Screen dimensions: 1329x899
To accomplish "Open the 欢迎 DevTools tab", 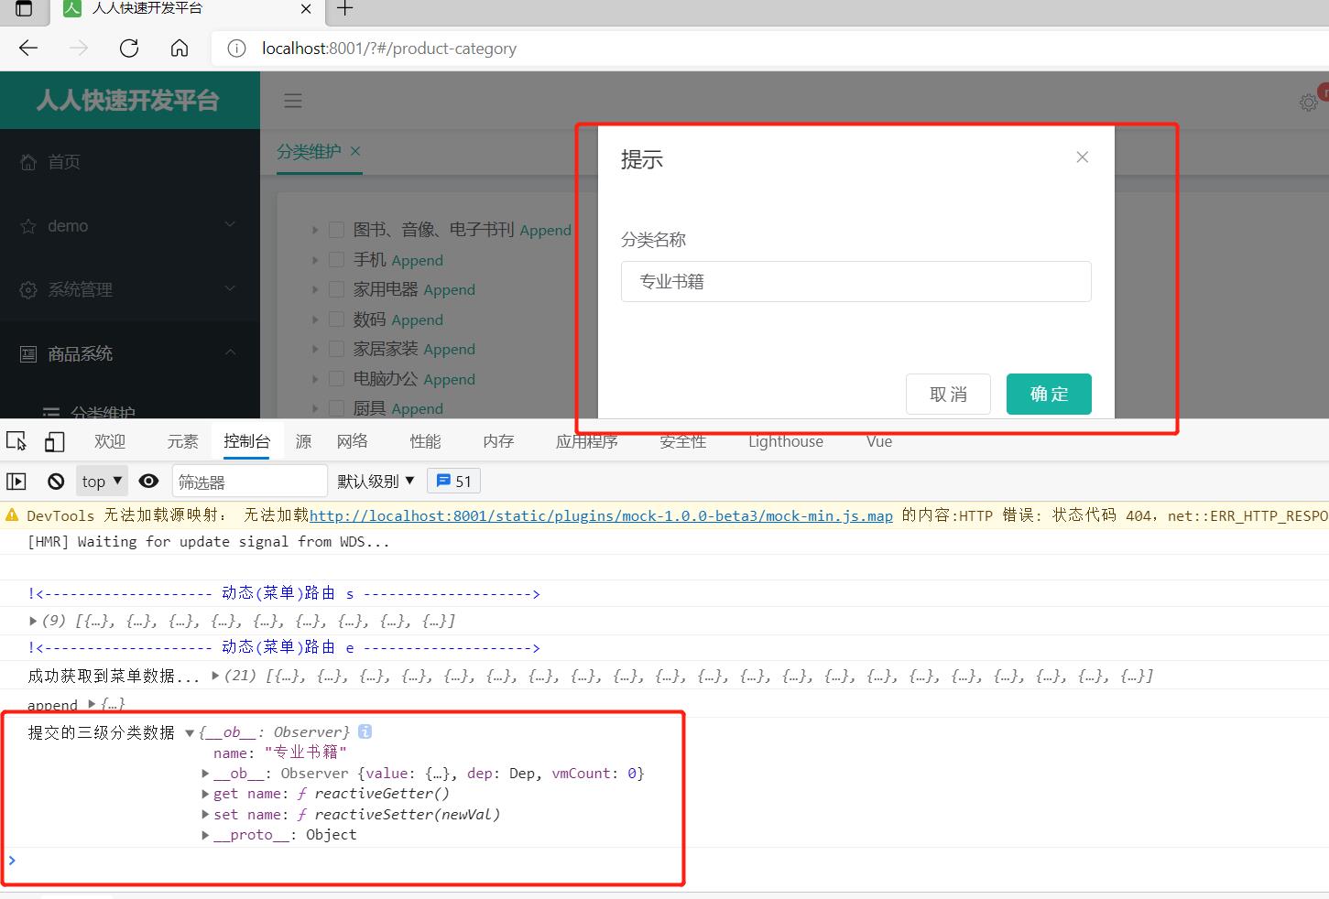I will pos(110,441).
